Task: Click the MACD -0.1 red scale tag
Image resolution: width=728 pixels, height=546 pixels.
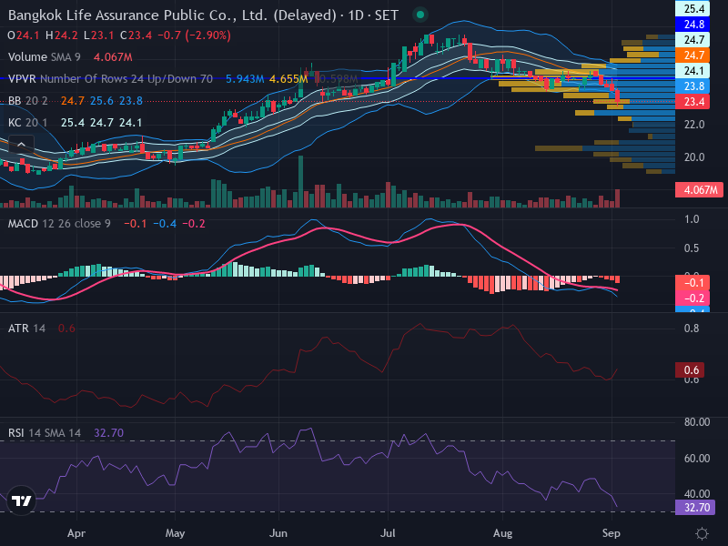Action: click(693, 283)
